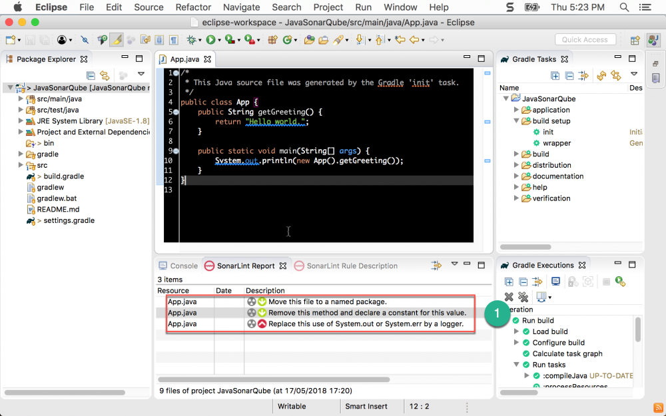The height and width of the screenshot is (416, 666).
Task: Refresh the Gradle Tasks list
Action: 602,75
